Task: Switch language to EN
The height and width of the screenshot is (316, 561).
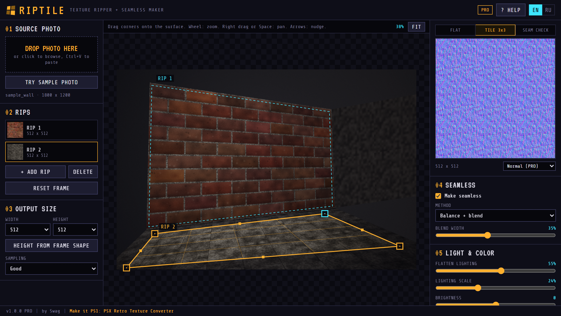Action: coord(535,10)
